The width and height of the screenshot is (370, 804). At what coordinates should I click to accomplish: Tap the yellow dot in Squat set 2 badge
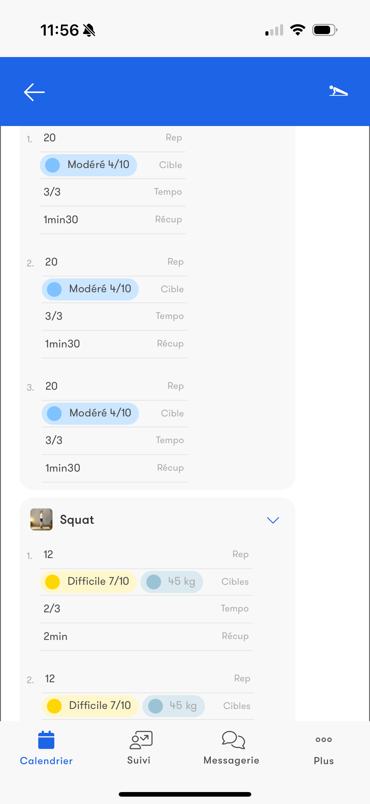click(x=54, y=706)
